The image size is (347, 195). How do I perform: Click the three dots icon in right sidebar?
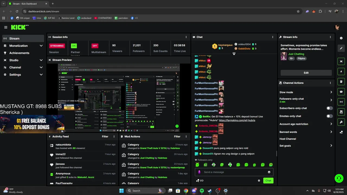coord(341,132)
